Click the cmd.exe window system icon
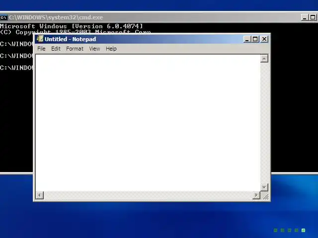Image resolution: width=318 pixels, height=238 pixels. point(3,18)
